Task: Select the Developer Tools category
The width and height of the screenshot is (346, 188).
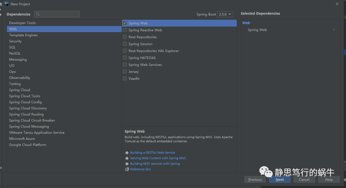Action: pos(64,23)
